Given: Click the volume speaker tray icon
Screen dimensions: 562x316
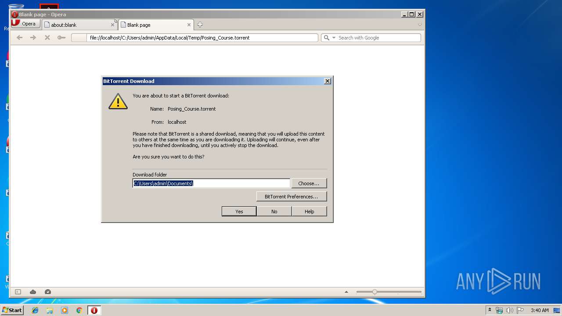Looking at the screenshot, I should pos(510,310).
